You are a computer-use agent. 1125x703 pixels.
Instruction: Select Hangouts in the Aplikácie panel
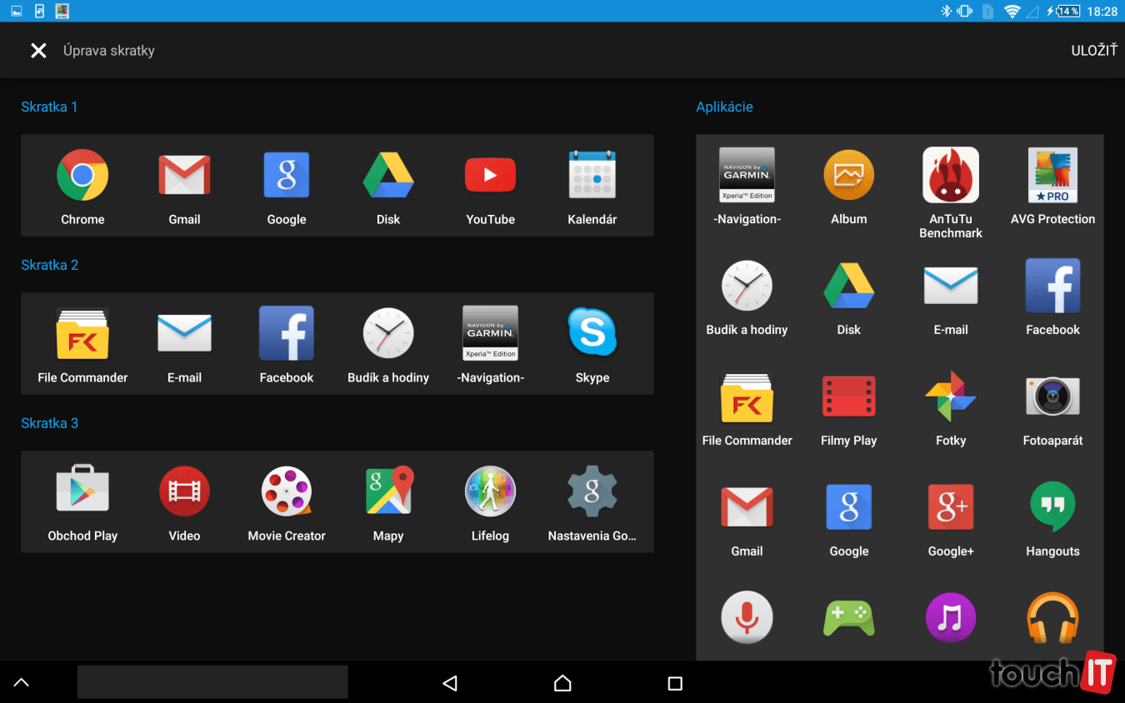point(1052,507)
